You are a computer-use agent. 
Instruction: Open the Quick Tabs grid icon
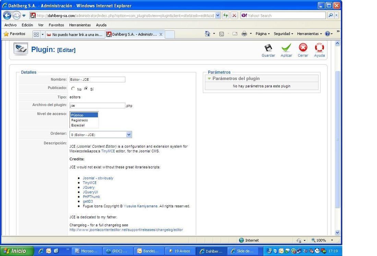(x=36, y=35)
